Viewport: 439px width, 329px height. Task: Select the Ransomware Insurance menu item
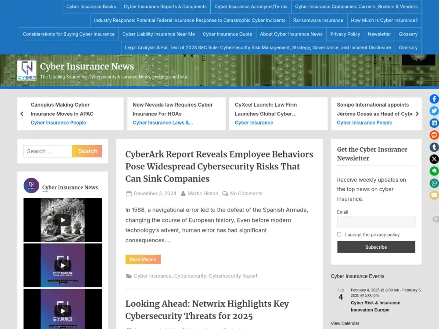pos(318,20)
